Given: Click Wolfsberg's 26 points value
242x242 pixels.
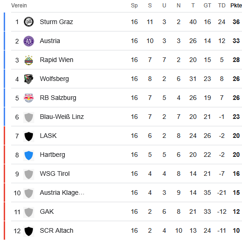Looking at the screenshot, I should [236, 79].
